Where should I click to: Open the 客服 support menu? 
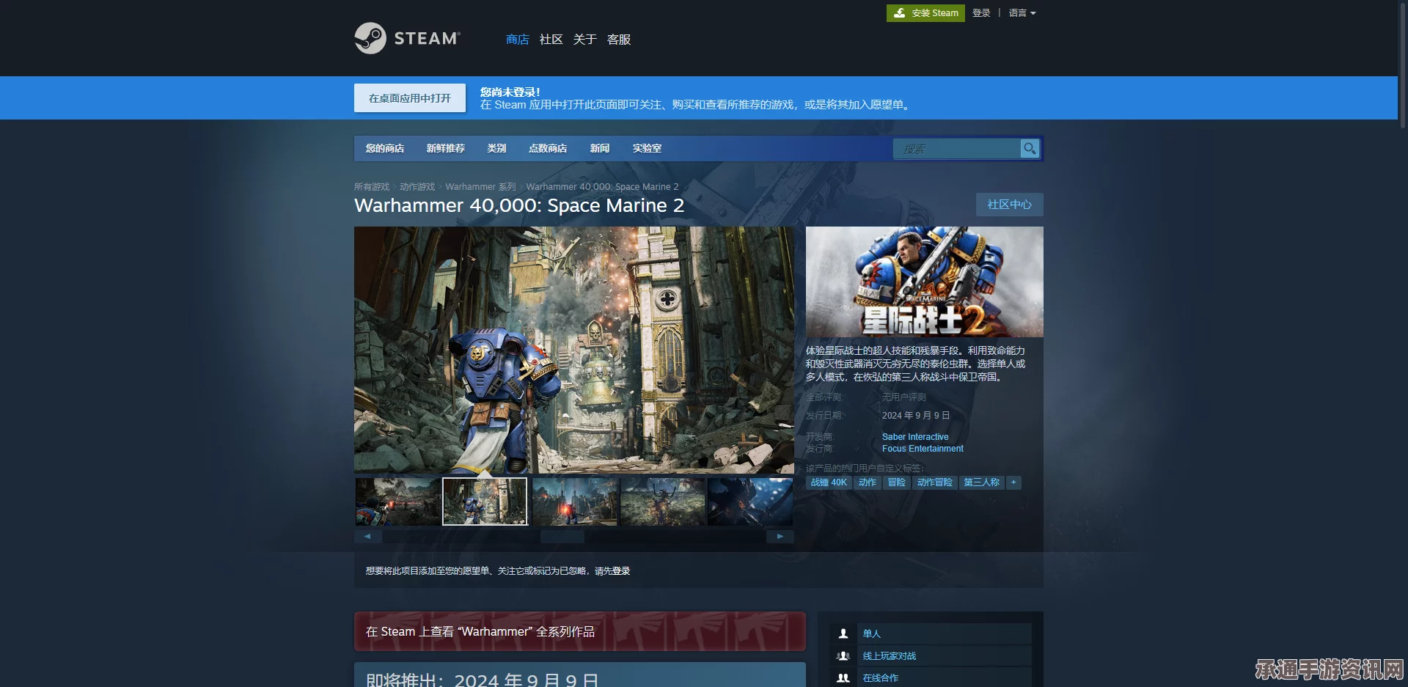(x=619, y=40)
